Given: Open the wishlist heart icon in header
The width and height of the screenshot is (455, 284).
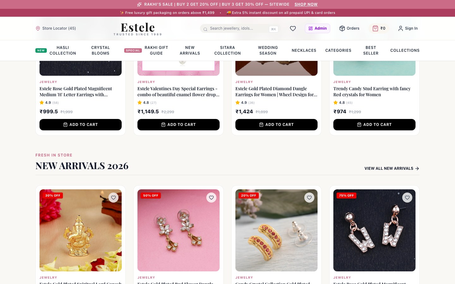Looking at the screenshot, I should [293, 28].
